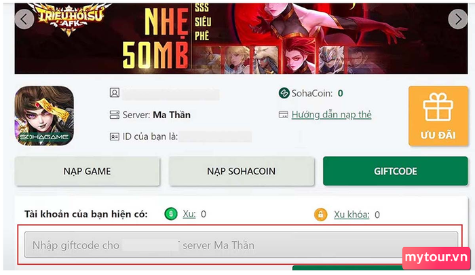Open the SohaGame game avatar thumbnail
This screenshot has height=275, width=475.
click(x=44, y=116)
